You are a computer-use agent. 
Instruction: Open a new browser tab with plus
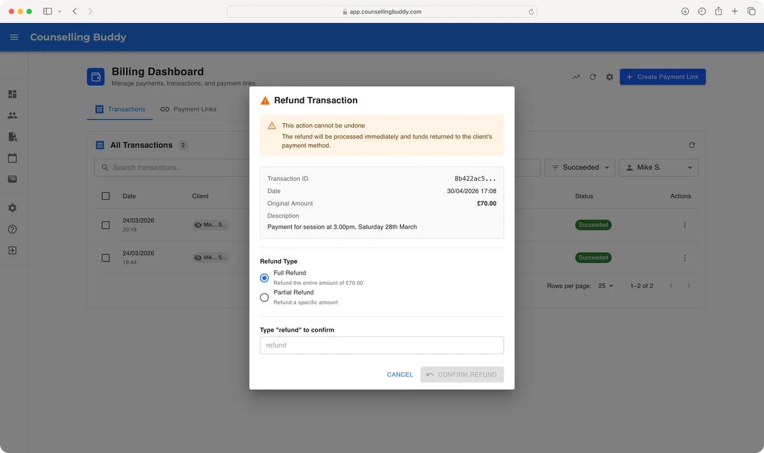(735, 11)
